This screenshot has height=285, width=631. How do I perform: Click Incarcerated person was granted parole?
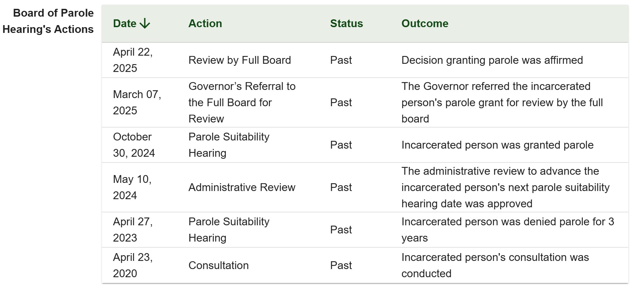click(x=497, y=145)
